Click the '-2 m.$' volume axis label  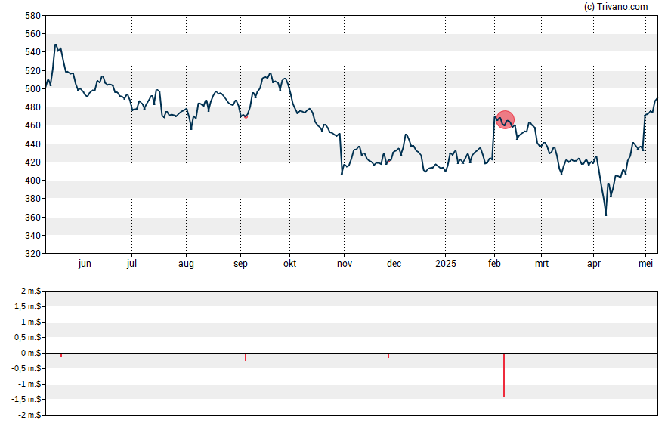29,415
